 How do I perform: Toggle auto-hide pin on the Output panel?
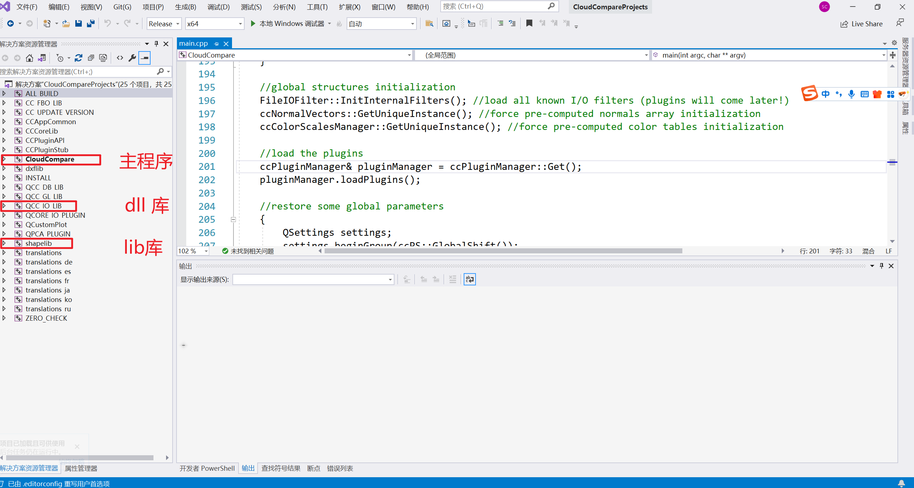pyautogui.click(x=882, y=266)
